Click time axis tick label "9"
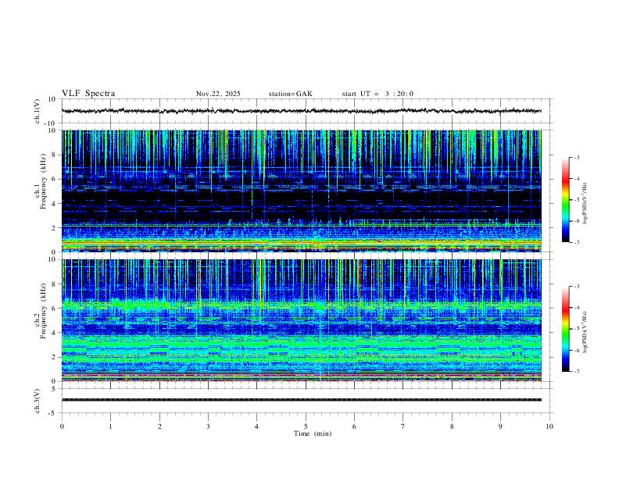Image resolution: width=619 pixels, height=478 pixels. coord(500,426)
